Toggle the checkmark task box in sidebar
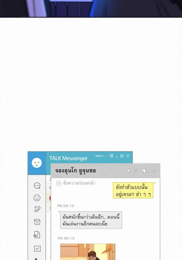Screen dimensions: 182x260 click(37, 249)
